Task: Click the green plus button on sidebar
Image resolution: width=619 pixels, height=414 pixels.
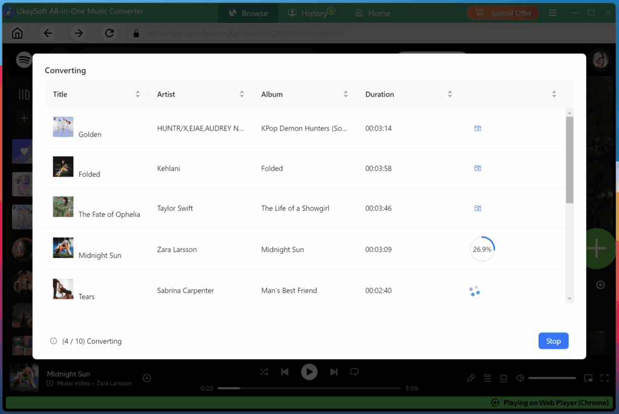Action: click(597, 248)
